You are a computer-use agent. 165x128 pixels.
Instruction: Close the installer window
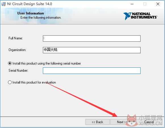coord(158,4)
